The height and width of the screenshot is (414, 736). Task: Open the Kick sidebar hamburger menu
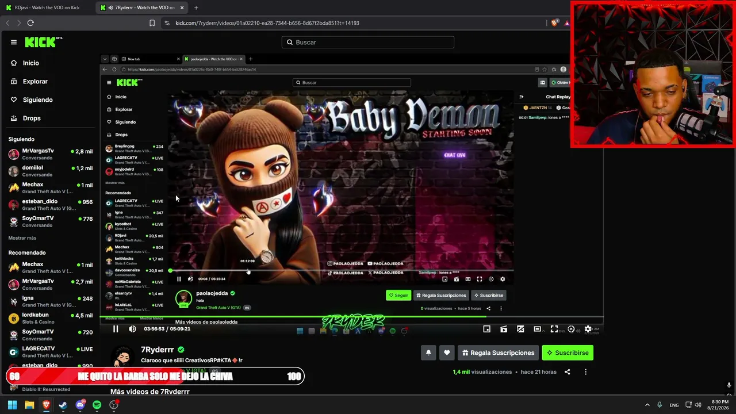pyautogui.click(x=14, y=42)
